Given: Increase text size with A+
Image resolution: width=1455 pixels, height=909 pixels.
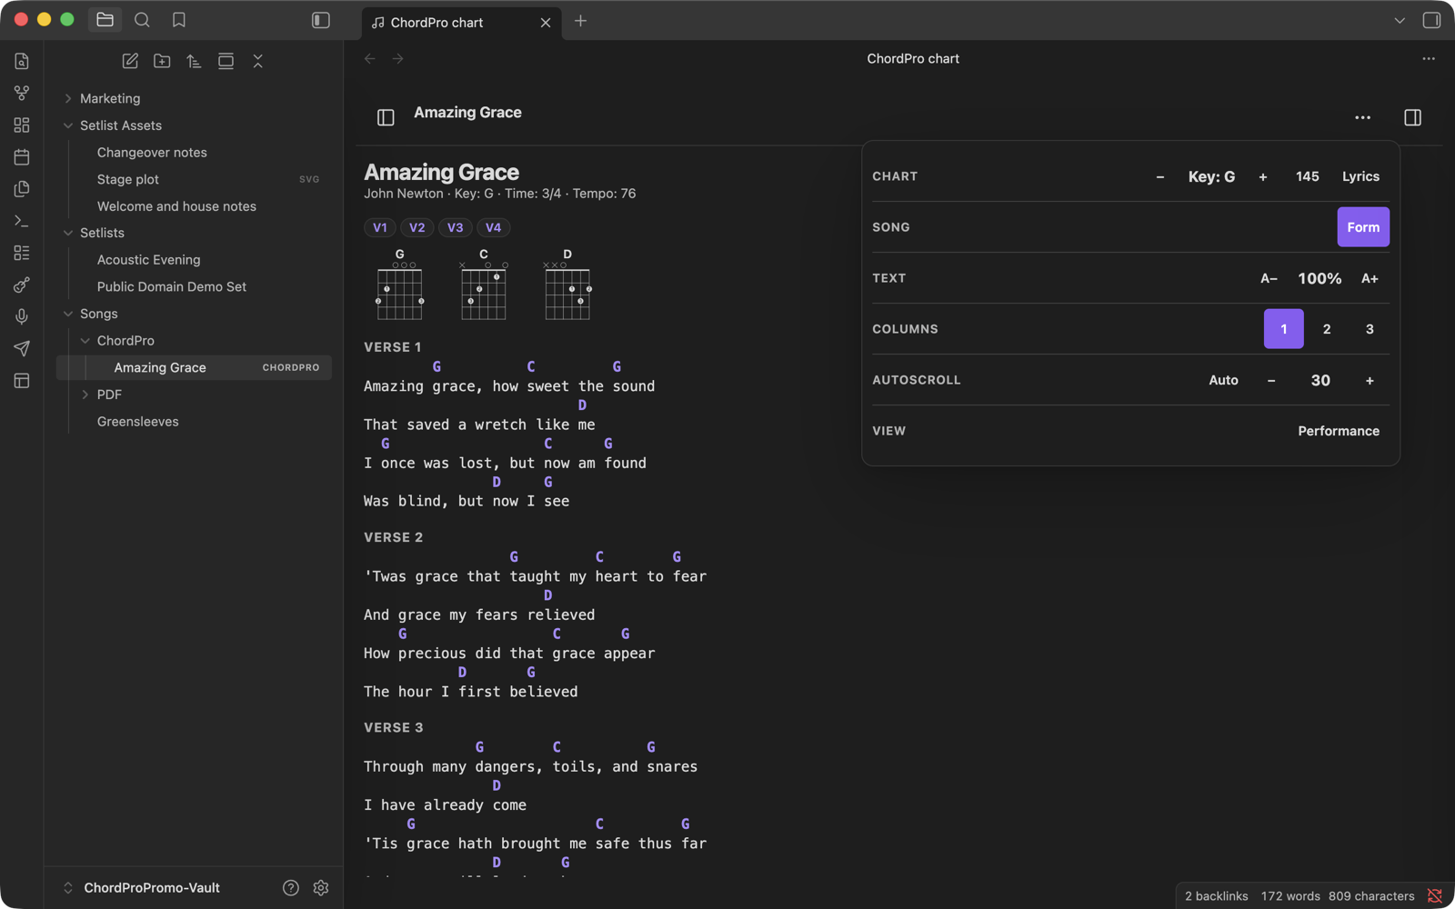Looking at the screenshot, I should tap(1370, 278).
